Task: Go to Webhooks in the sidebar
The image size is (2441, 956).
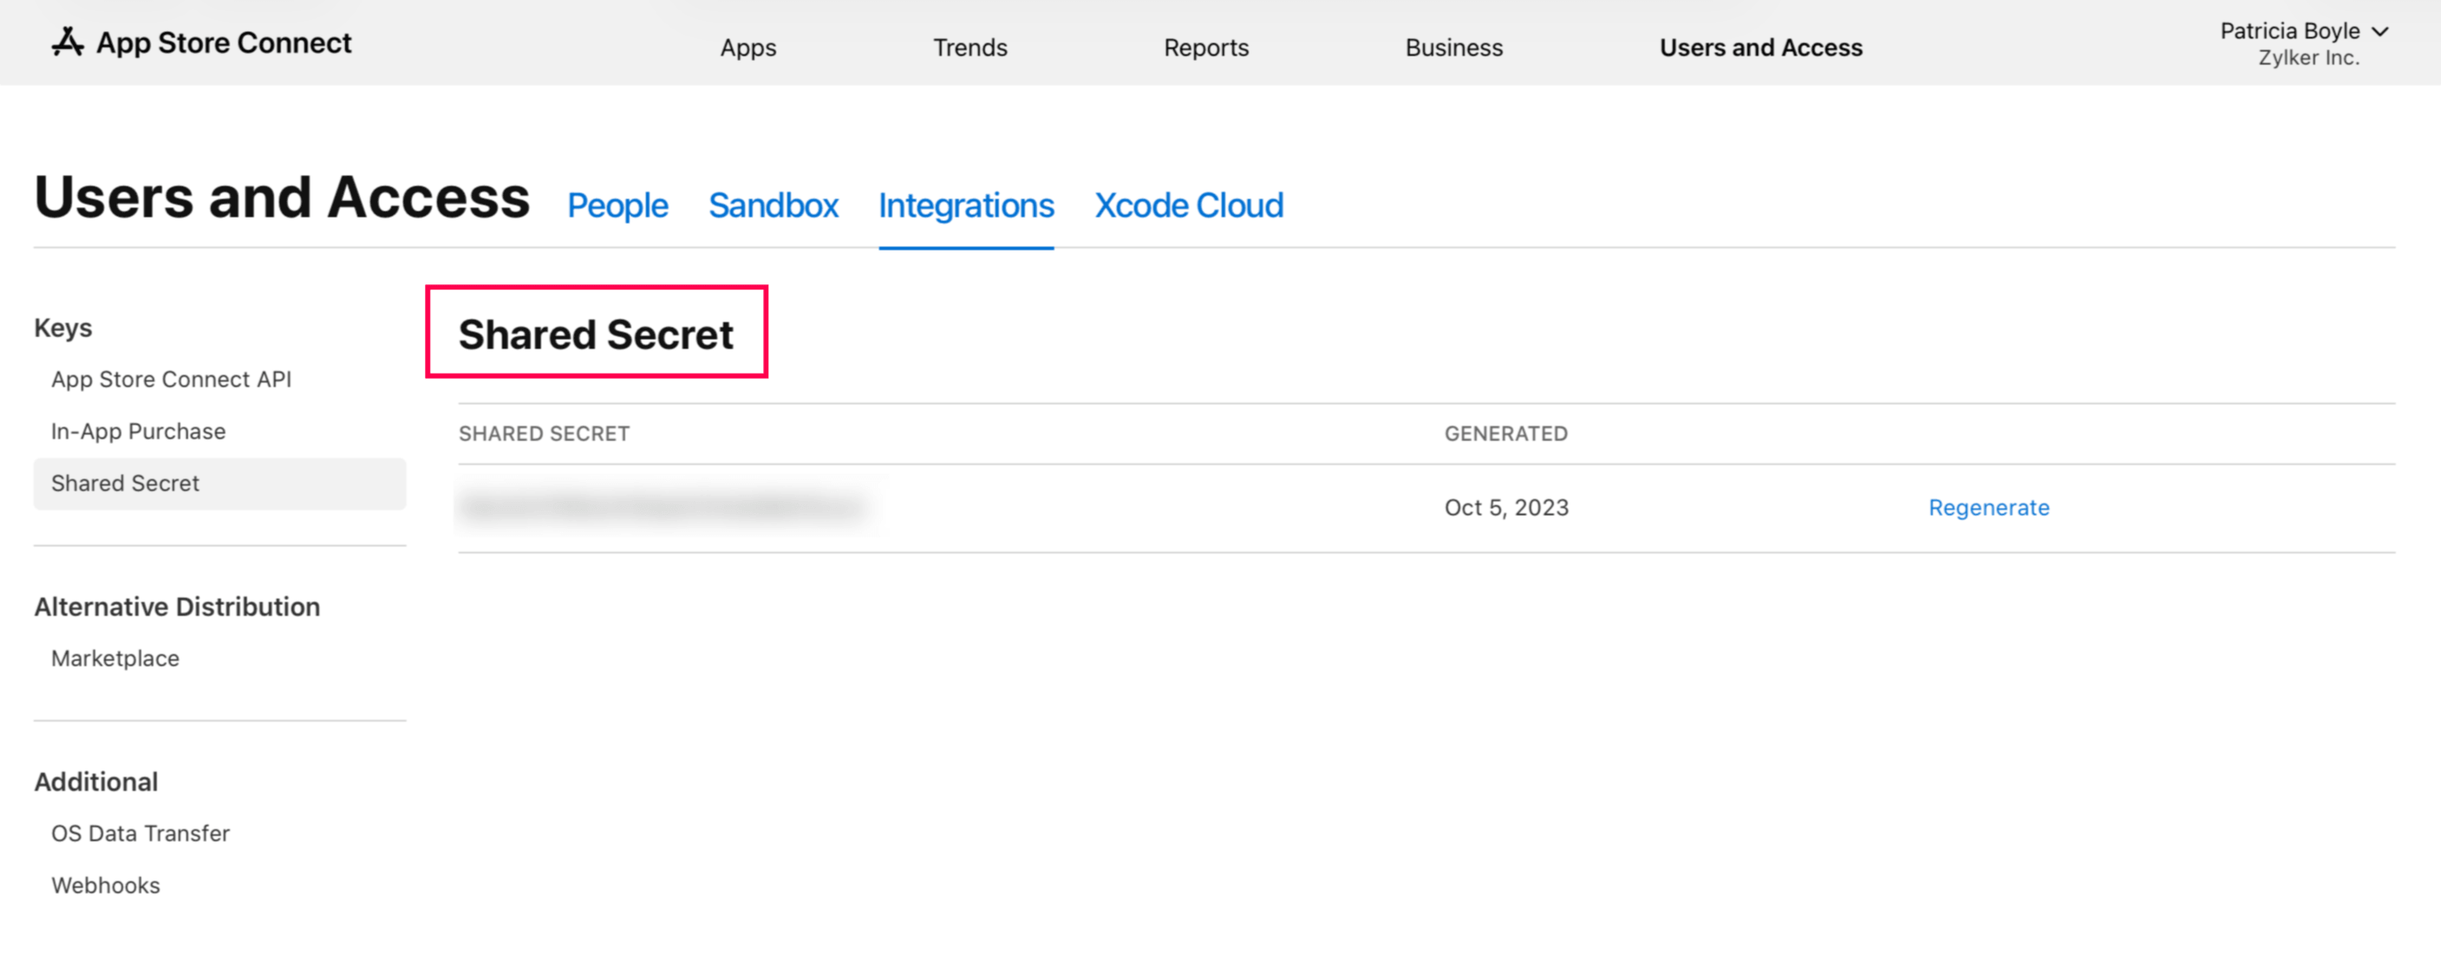Action: pos(106,885)
